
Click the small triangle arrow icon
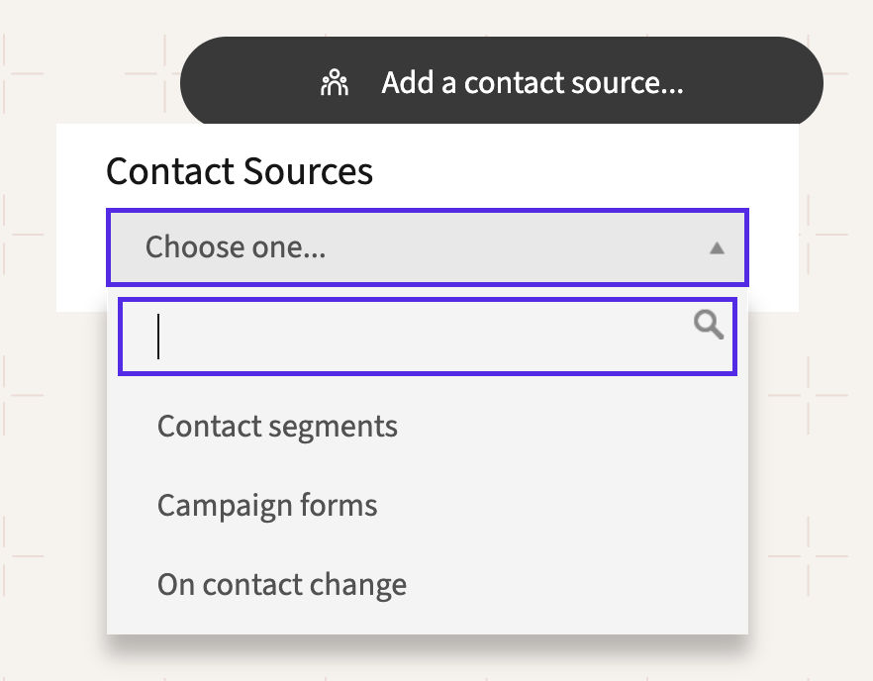pos(718,248)
